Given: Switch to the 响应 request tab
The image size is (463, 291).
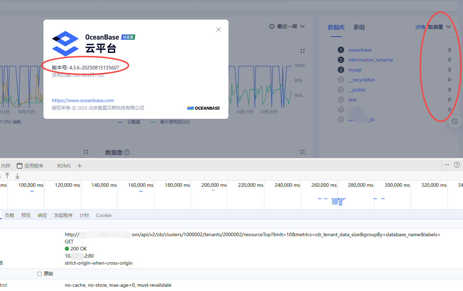Looking at the screenshot, I should 42,215.
